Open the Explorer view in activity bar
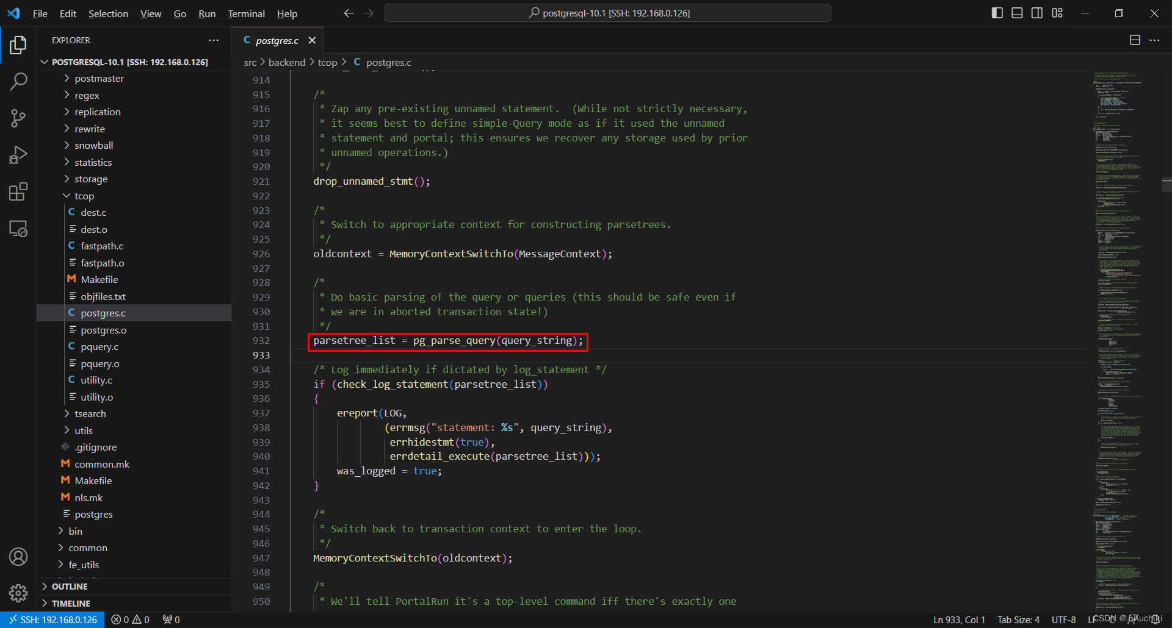The width and height of the screenshot is (1172, 628). click(18, 45)
